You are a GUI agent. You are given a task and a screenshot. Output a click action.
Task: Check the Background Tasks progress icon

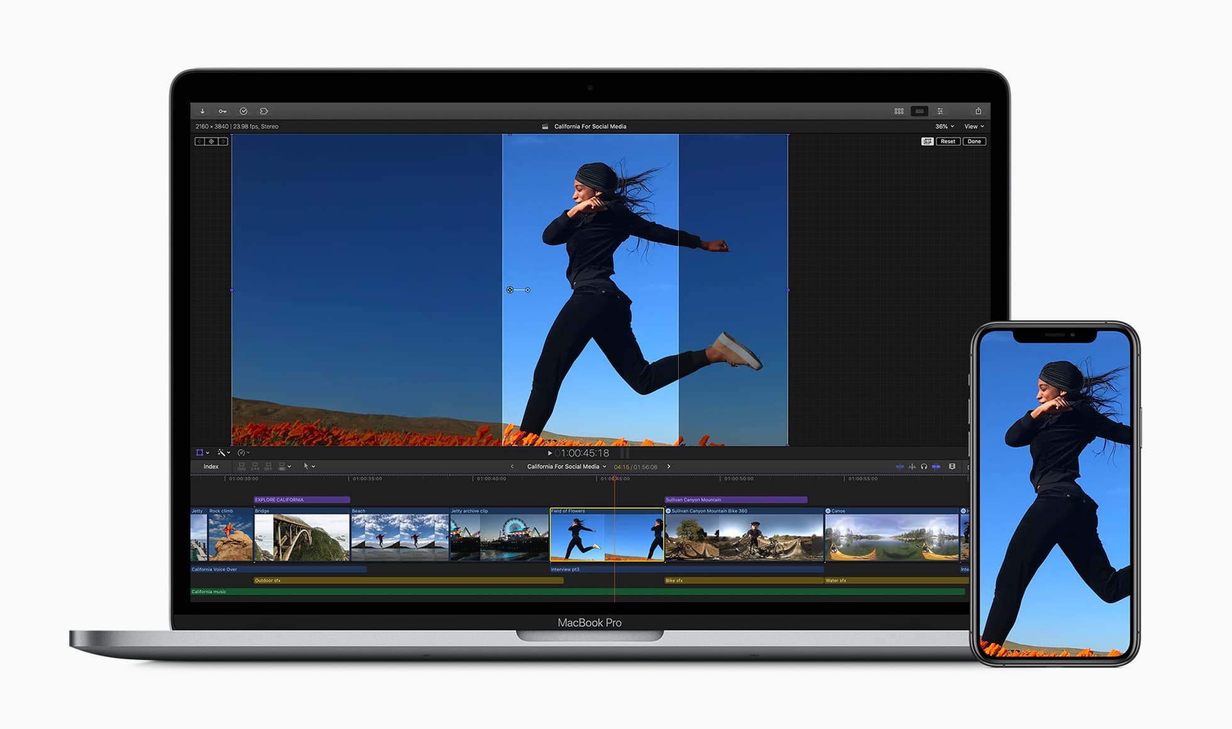point(244,111)
